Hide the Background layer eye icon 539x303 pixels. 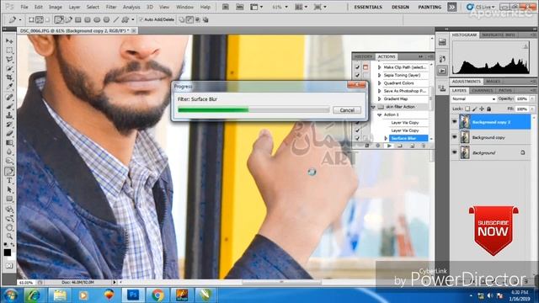[x=455, y=152]
